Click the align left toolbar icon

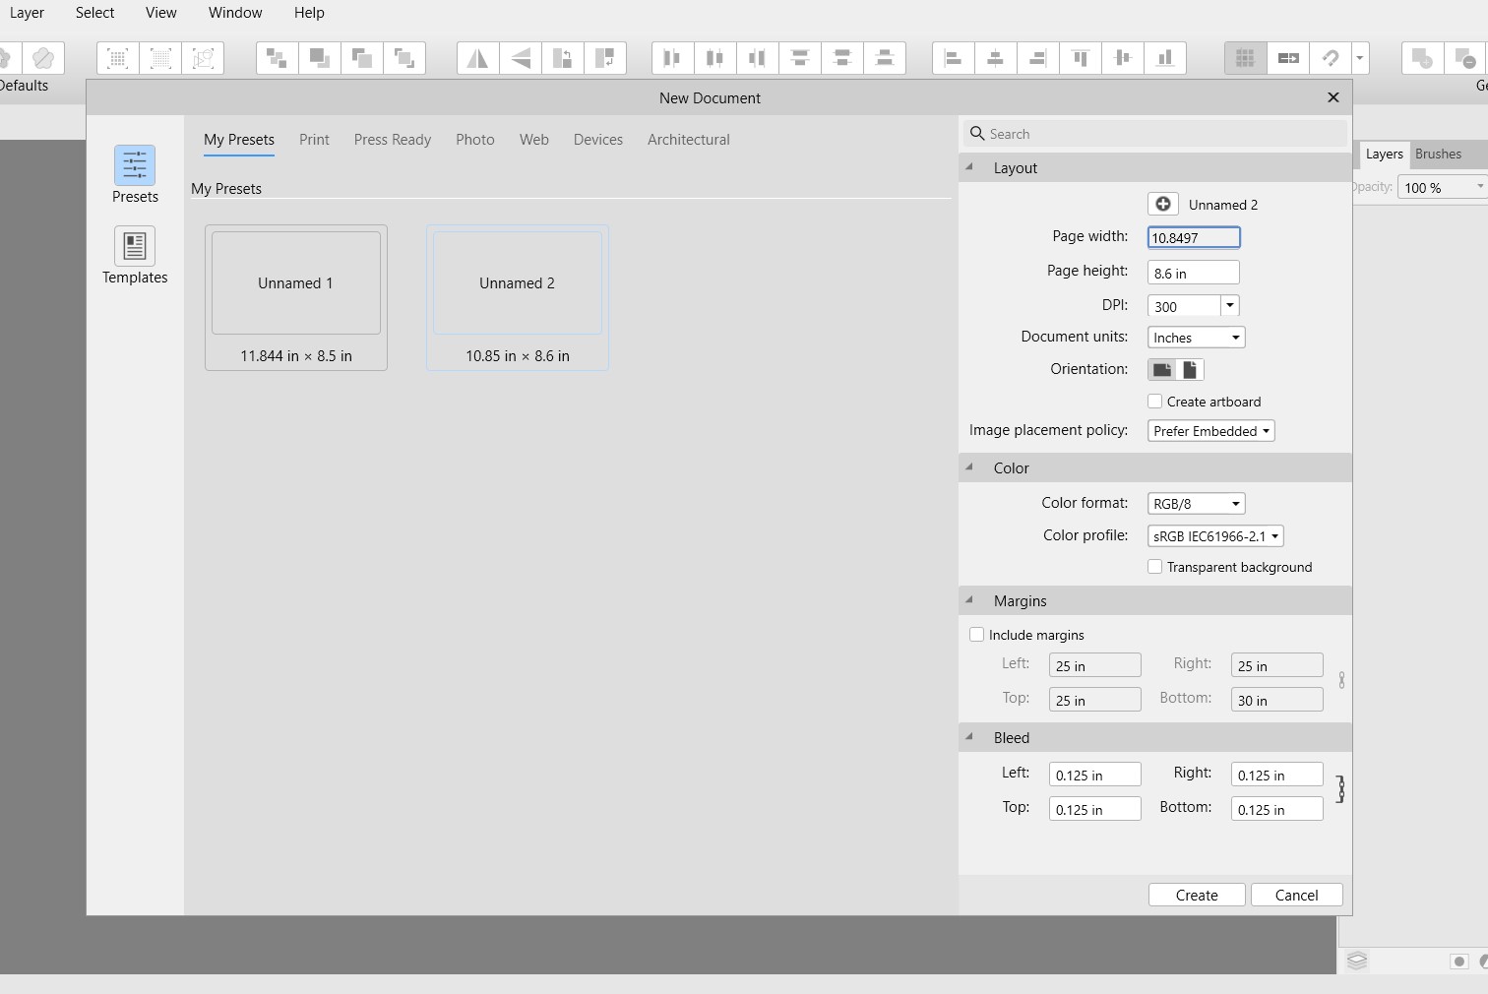click(954, 58)
